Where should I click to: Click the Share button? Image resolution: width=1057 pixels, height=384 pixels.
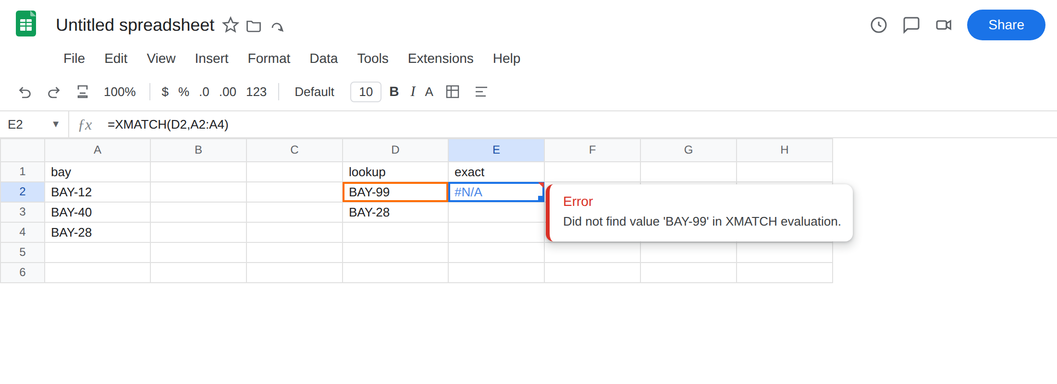pos(1006,25)
